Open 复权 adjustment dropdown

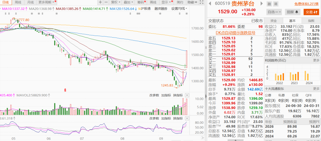pos(116,2)
